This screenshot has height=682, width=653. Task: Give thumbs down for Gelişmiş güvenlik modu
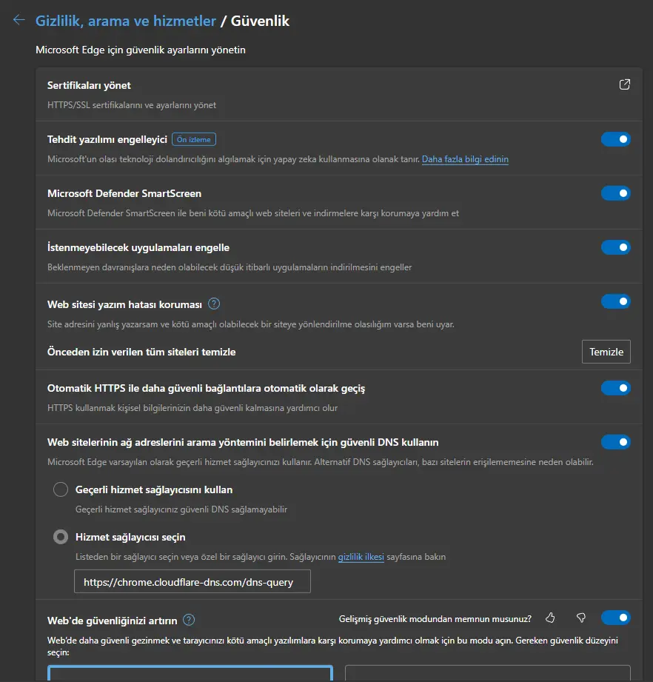pyautogui.click(x=581, y=618)
